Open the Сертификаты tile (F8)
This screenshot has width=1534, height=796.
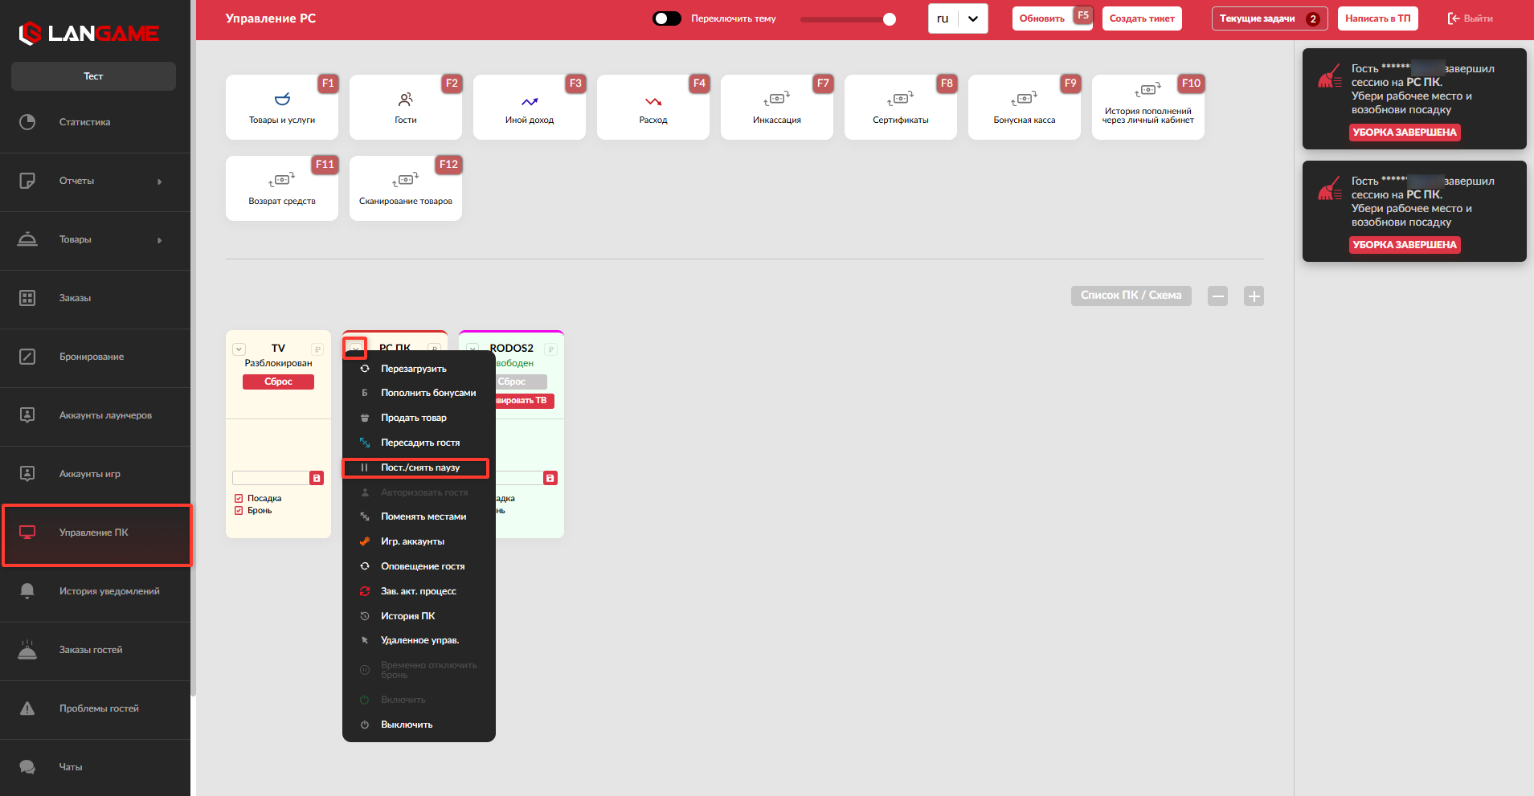(901, 108)
